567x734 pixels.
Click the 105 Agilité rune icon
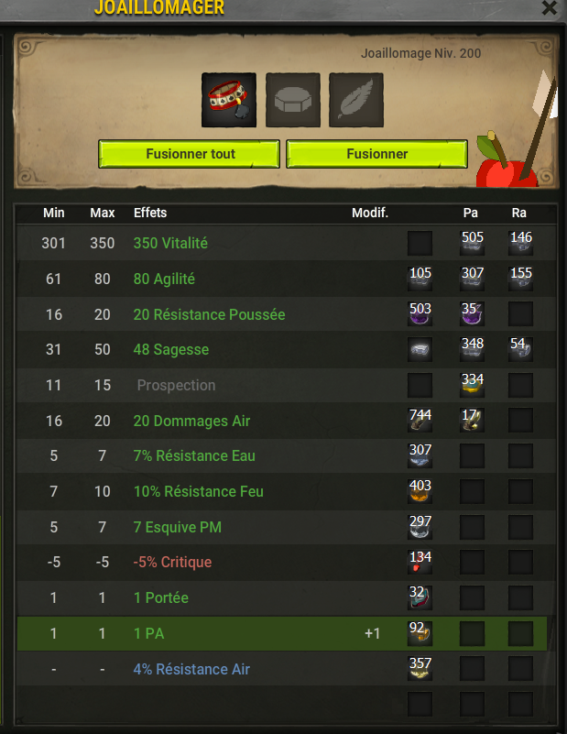point(420,279)
